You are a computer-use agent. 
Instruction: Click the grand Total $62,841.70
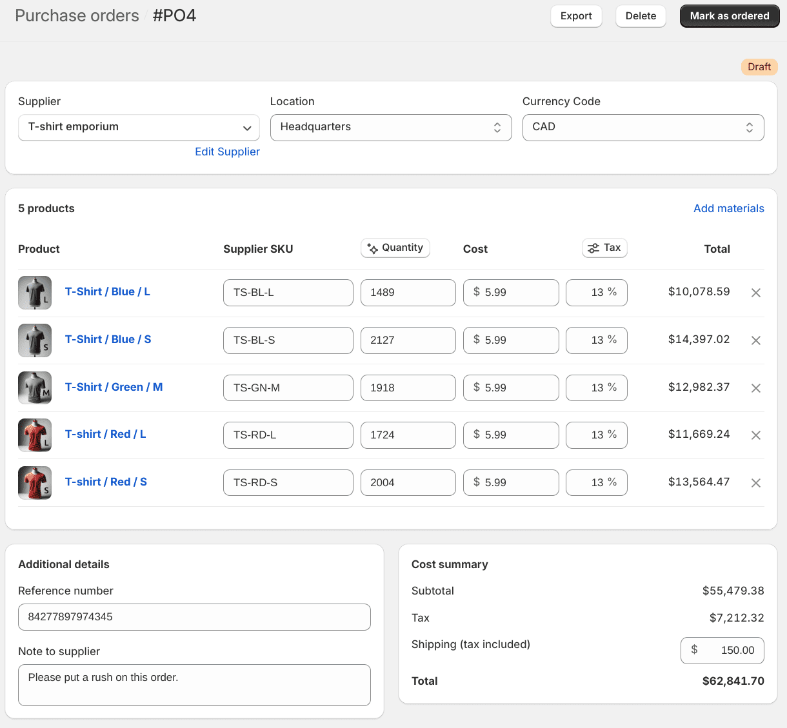pos(733,681)
